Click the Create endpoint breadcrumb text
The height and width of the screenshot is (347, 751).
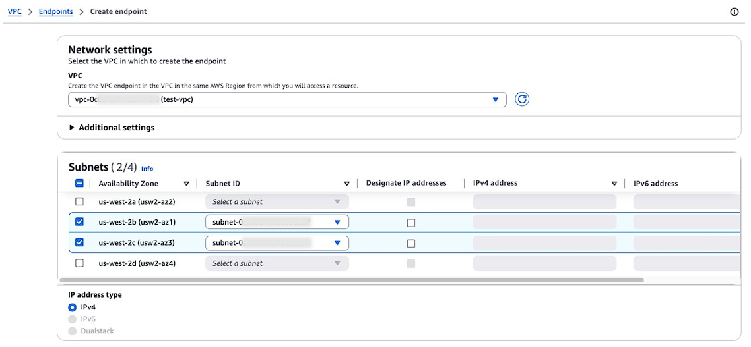tap(118, 11)
